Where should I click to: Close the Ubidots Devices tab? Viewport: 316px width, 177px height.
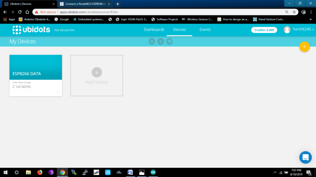[54, 4]
